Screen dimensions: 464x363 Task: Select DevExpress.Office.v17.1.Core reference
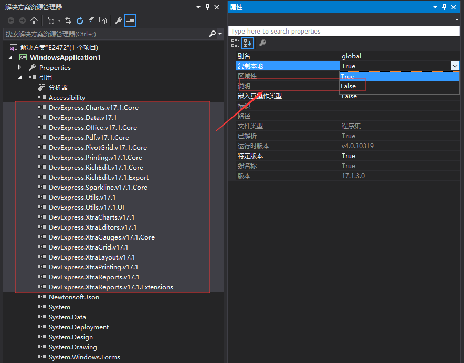click(x=93, y=128)
